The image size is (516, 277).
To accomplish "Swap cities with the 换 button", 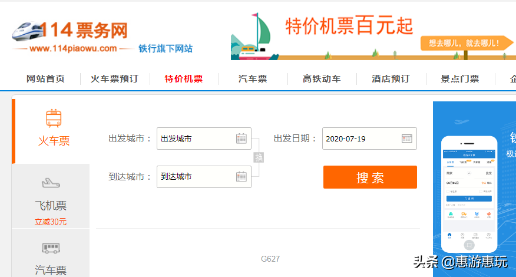I will (259, 157).
